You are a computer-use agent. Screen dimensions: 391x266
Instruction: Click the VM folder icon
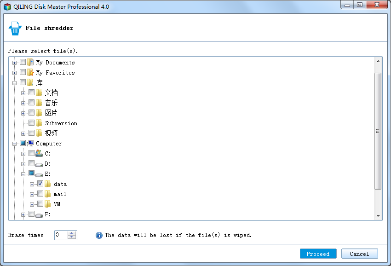click(x=48, y=204)
